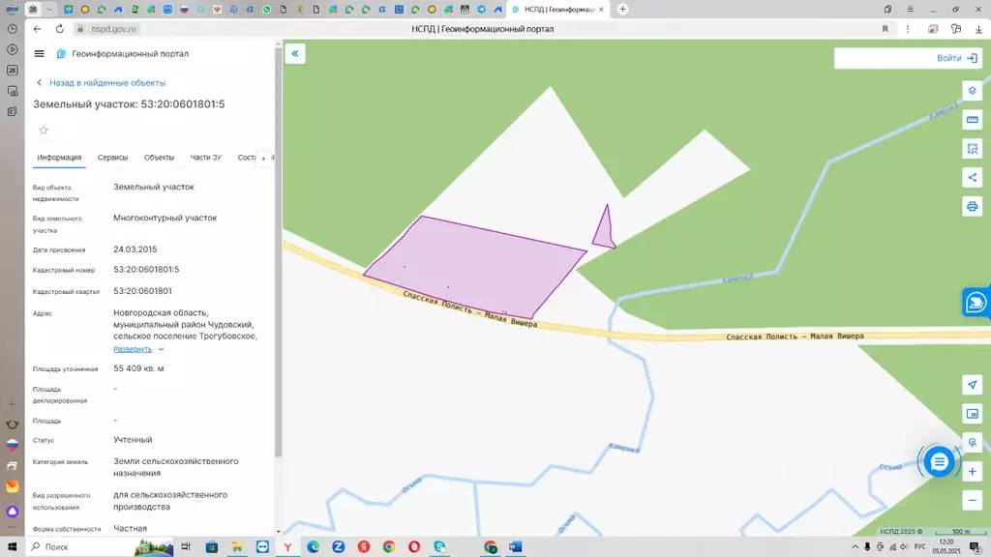
Task: Click the Windows taskbar search field
Action: click(87, 547)
